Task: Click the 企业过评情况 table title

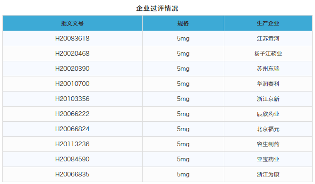Action: pyautogui.click(x=157, y=8)
